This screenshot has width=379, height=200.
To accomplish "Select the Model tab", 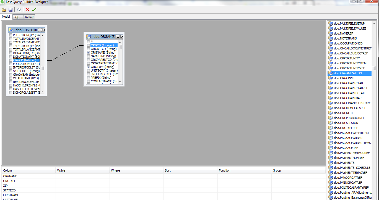I will [6, 17].
